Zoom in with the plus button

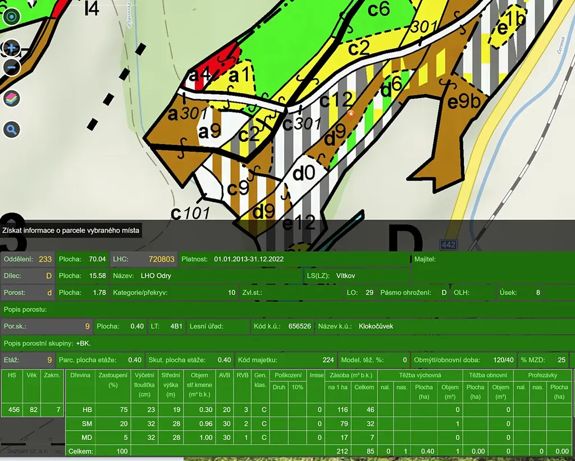pyautogui.click(x=11, y=48)
